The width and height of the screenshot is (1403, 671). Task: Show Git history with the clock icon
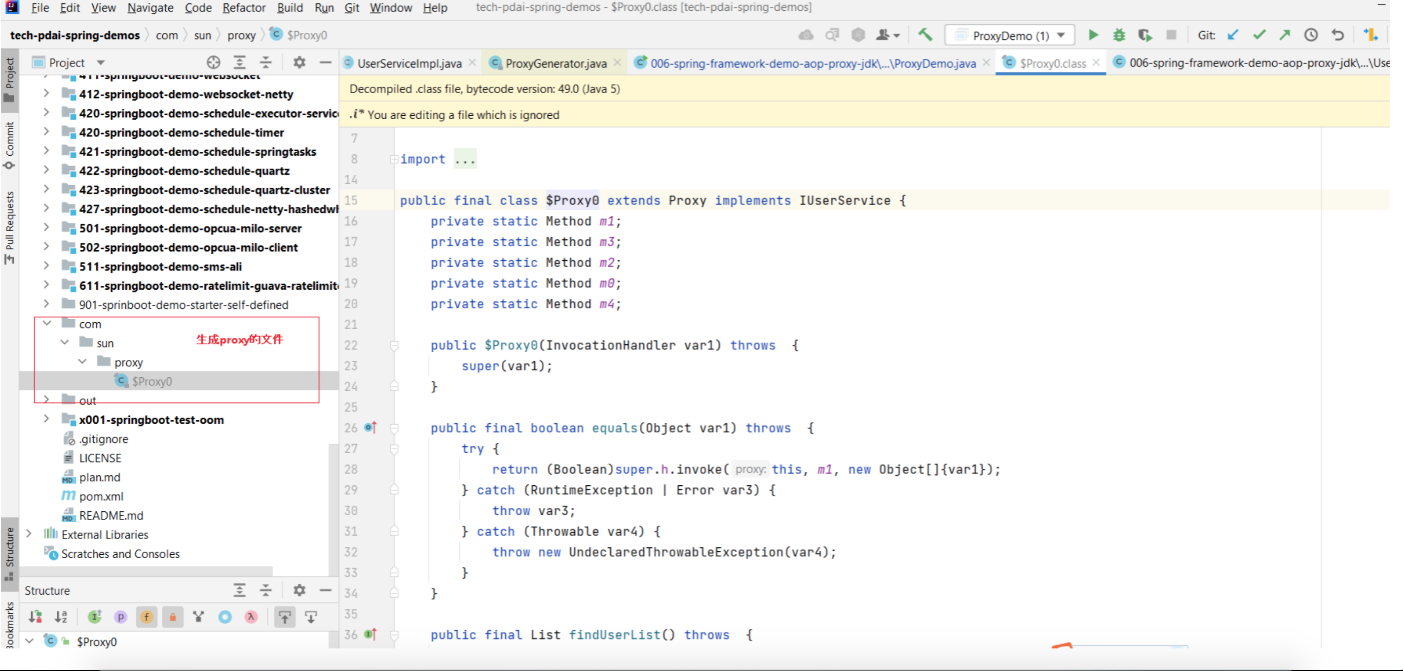tap(1311, 35)
